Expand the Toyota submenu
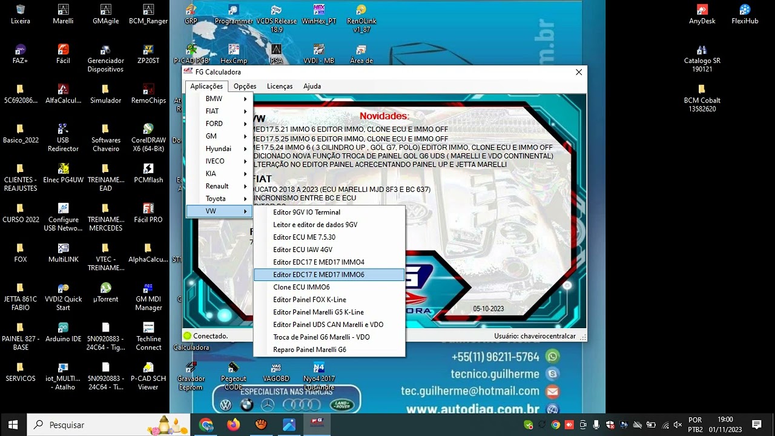The image size is (775, 436). pos(220,199)
